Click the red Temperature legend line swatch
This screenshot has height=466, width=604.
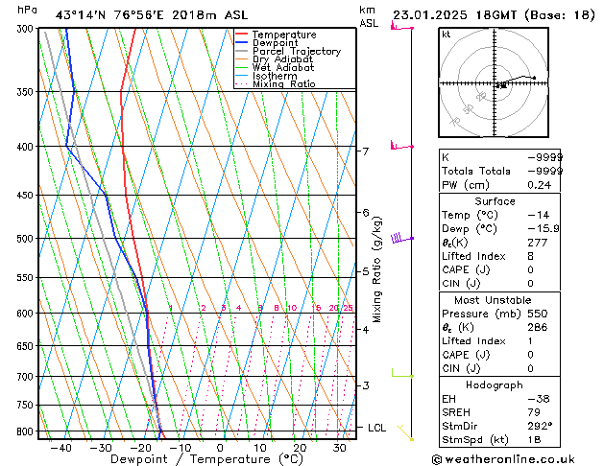[242, 34]
